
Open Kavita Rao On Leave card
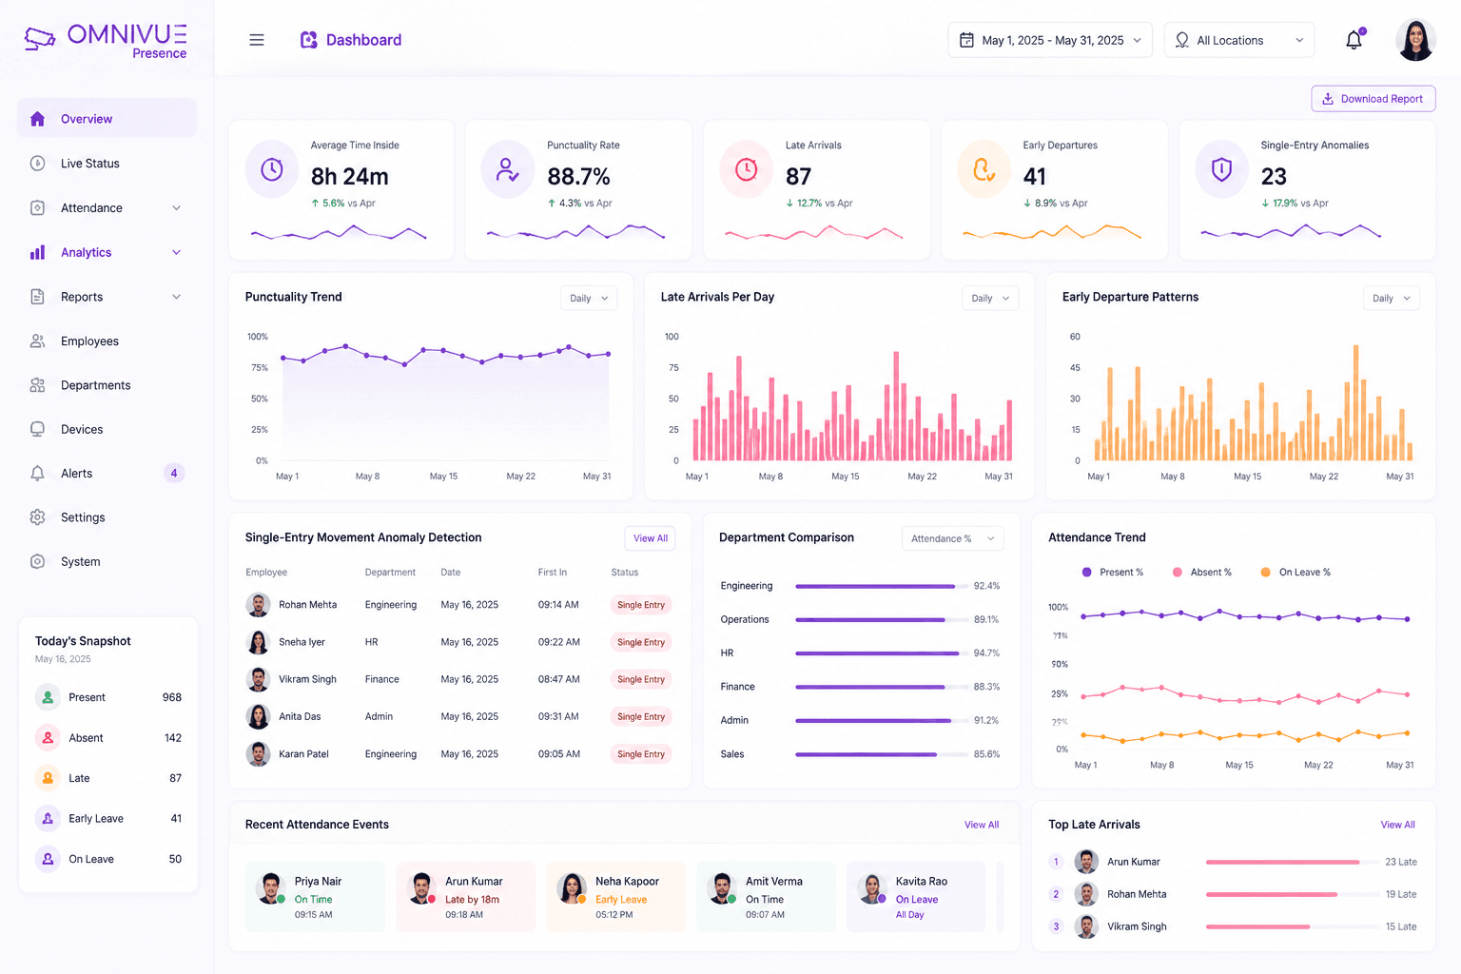tap(916, 897)
